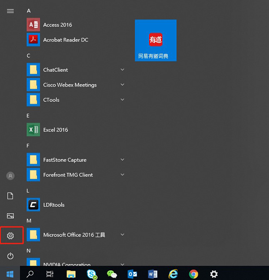Click the letter N group header
Image resolution: width=269 pixels, height=280 pixels.
(x=29, y=251)
